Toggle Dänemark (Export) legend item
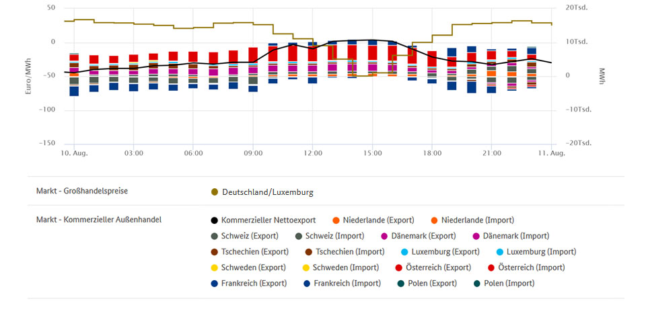Viewport: 646px width, 336px height. click(x=419, y=236)
